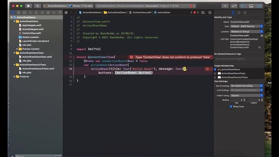Screen dimensions: 279x157
Task: Open the Project navigator tab
Action: [x=13, y=13]
